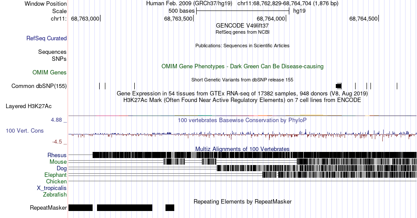Select the Zebrafish alignment row label
The image size is (417, 218).
coord(55,194)
